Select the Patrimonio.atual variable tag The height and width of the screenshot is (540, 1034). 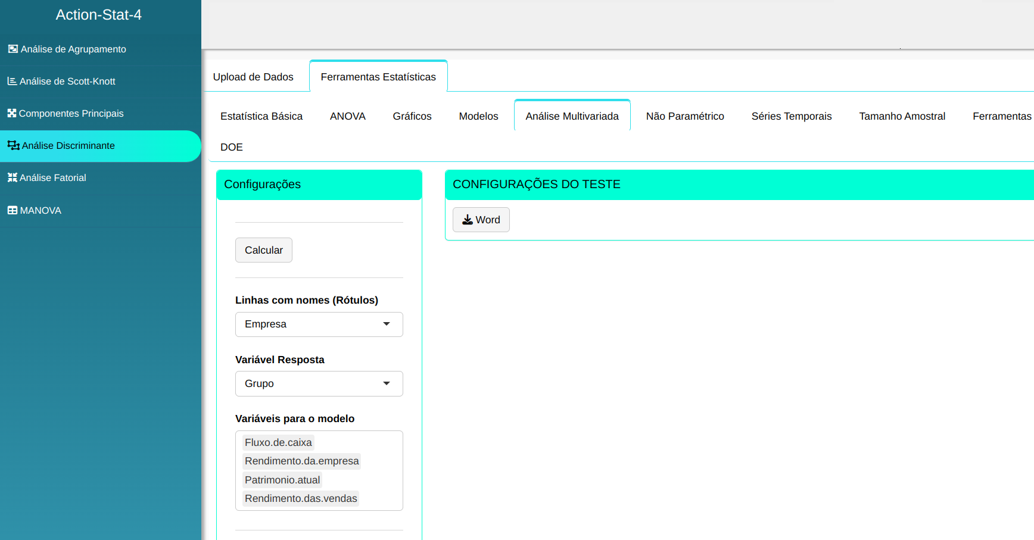click(x=282, y=480)
